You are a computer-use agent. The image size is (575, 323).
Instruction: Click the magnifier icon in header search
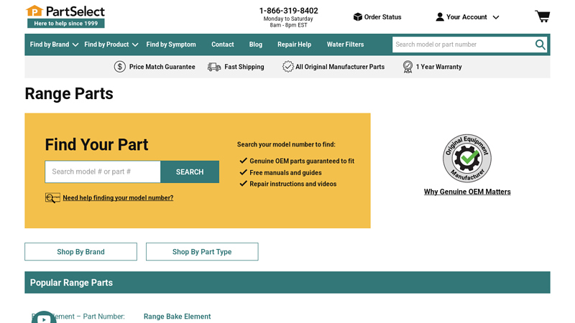540,45
